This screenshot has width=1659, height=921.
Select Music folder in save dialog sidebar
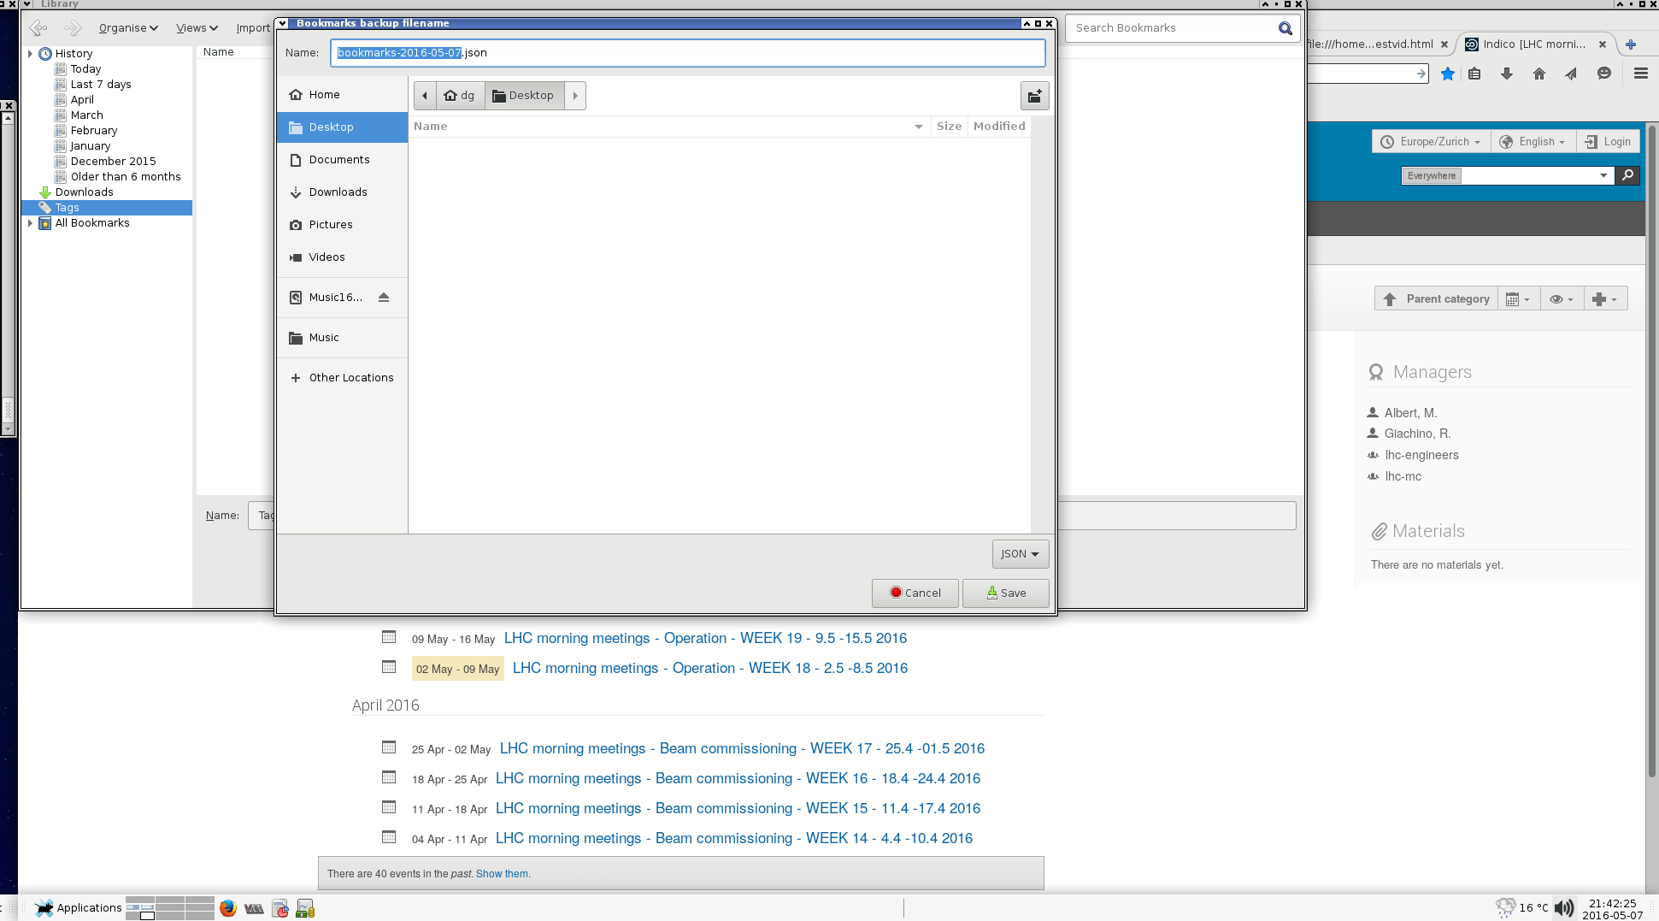point(342,338)
